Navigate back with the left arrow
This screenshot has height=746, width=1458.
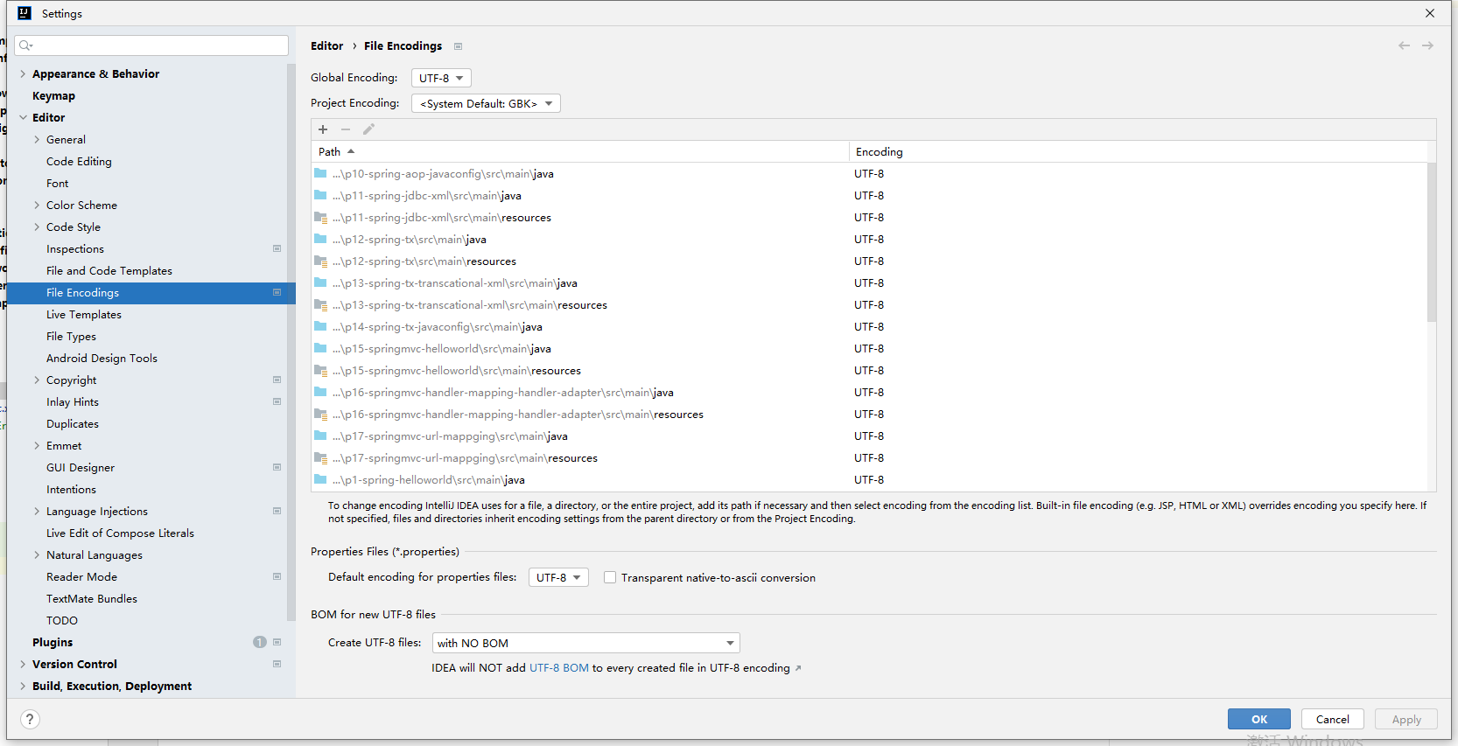[x=1404, y=45]
